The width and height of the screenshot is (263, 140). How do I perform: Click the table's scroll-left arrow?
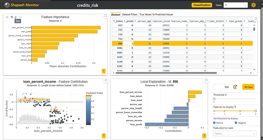[x=114, y=73]
